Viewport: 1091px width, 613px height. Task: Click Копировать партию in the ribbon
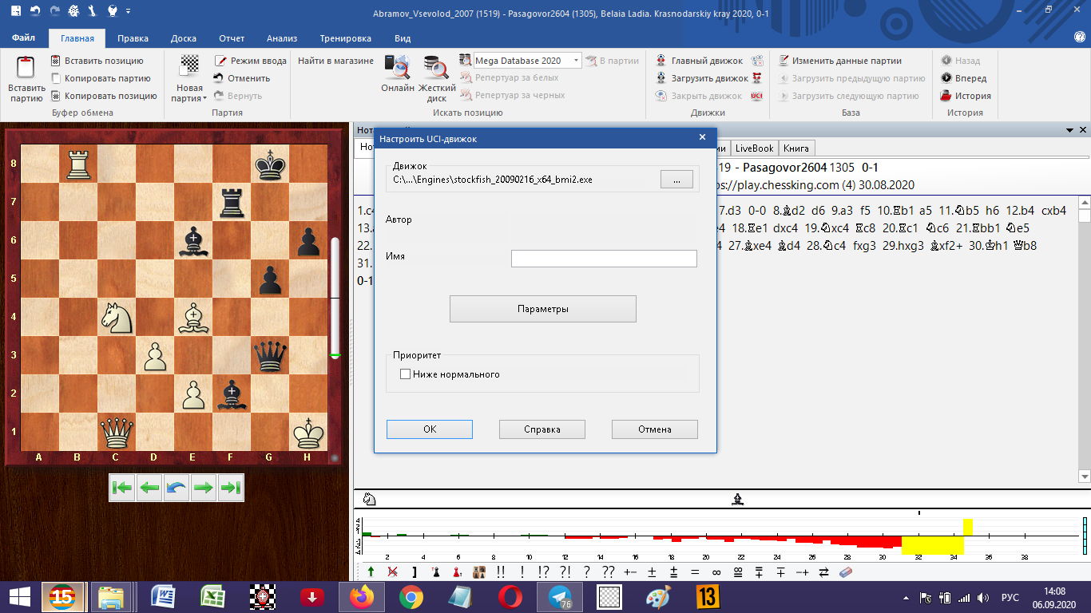pyautogui.click(x=100, y=78)
